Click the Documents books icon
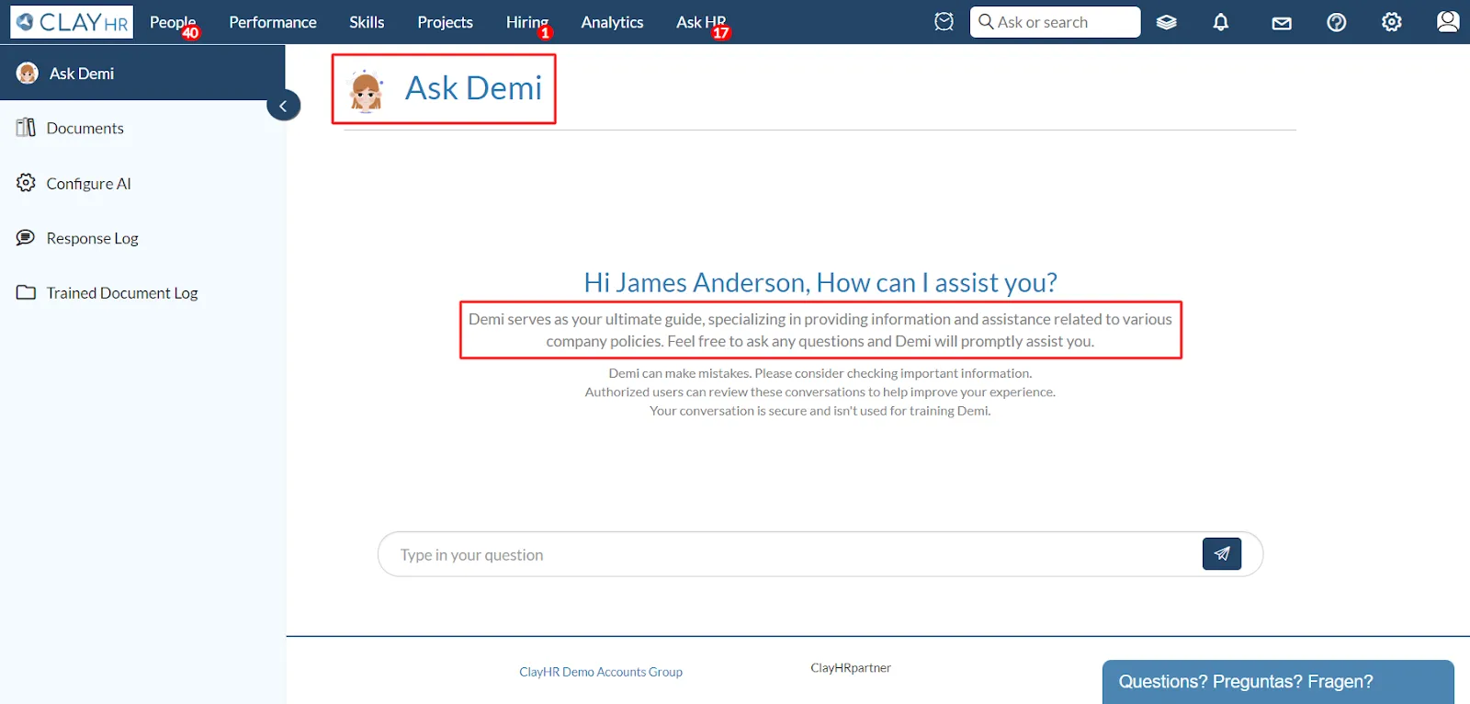This screenshot has height=704, width=1470. tap(26, 128)
